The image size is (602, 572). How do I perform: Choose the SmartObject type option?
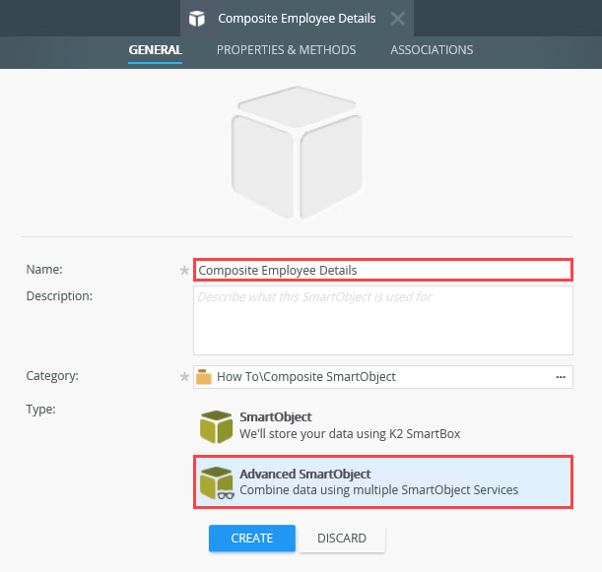pyautogui.click(x=383, y=426)
